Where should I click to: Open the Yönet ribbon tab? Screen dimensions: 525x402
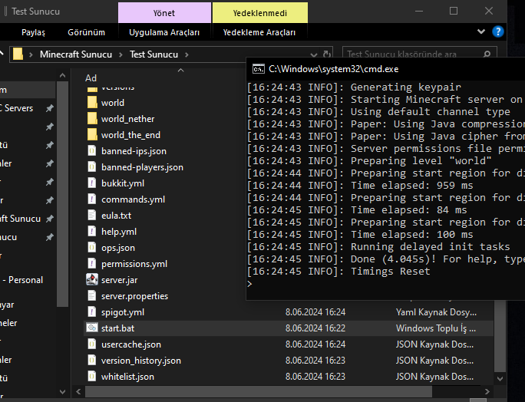(164, 13)
